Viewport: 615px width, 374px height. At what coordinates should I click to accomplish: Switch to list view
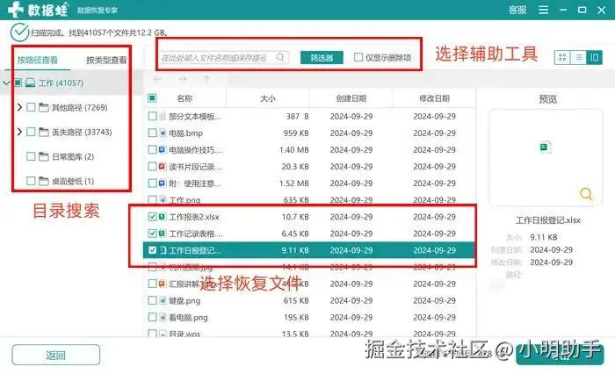(x=578, y=58)
